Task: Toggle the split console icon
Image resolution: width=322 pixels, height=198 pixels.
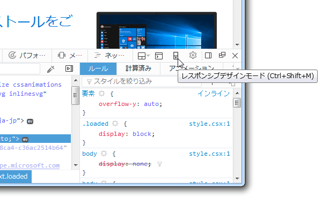Action: click(159, 56)
